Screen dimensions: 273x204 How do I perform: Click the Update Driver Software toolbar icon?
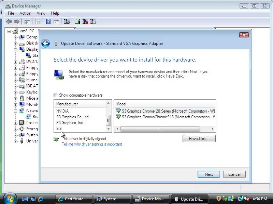click(77, 21)
